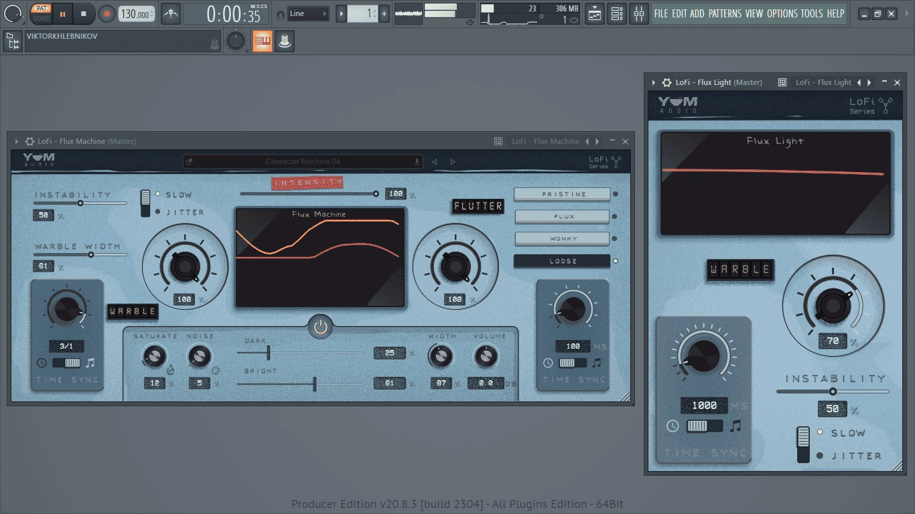This screenshot has width=915, height=514.
Task: Open the FILE menu
Action: coord(661,13)
